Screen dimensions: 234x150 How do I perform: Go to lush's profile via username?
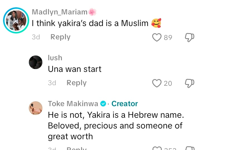coord(55,58)
